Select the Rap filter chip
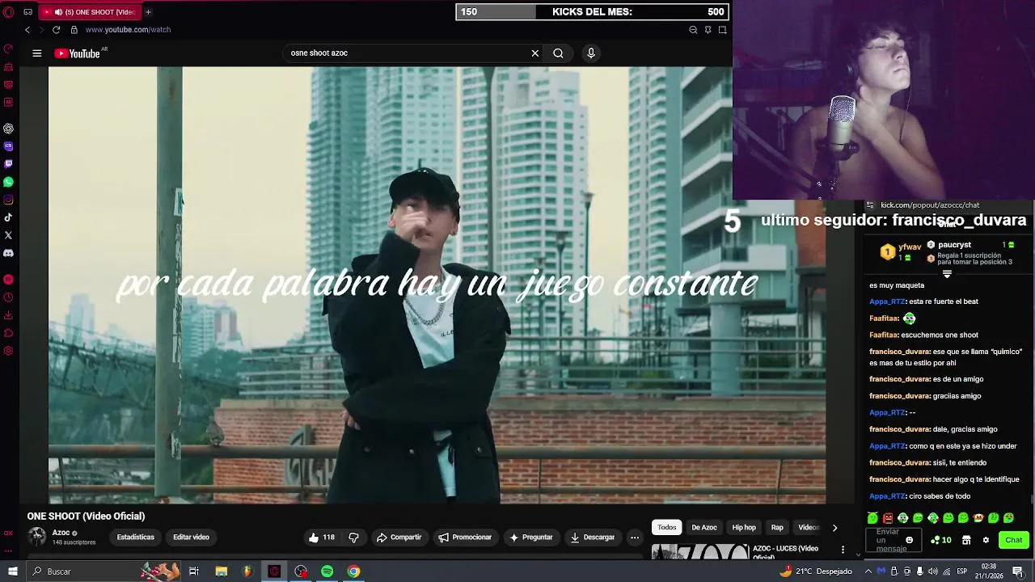Viewport: 1035px width, 582px height. [x=777, y=528]
